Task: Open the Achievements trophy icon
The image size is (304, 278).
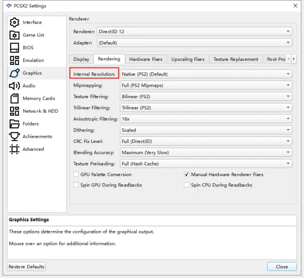Action: coord(15,136)
